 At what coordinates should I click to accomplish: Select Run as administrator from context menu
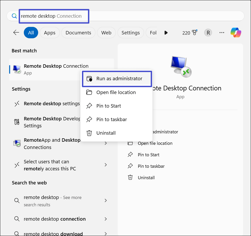[117, 78]
